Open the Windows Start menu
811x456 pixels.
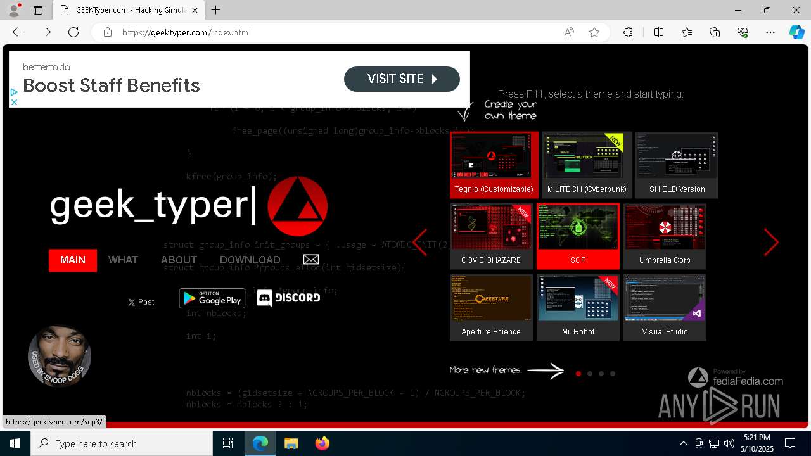(x=15, y=443)
